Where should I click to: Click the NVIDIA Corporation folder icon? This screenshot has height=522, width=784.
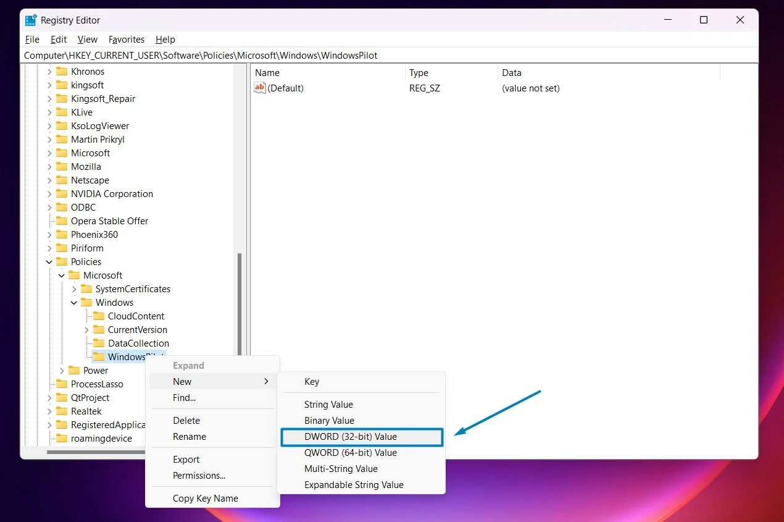coord(62,193)
